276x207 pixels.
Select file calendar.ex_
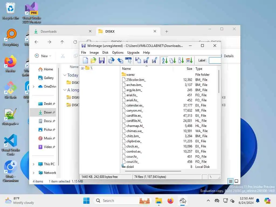(x=135, y=105)
